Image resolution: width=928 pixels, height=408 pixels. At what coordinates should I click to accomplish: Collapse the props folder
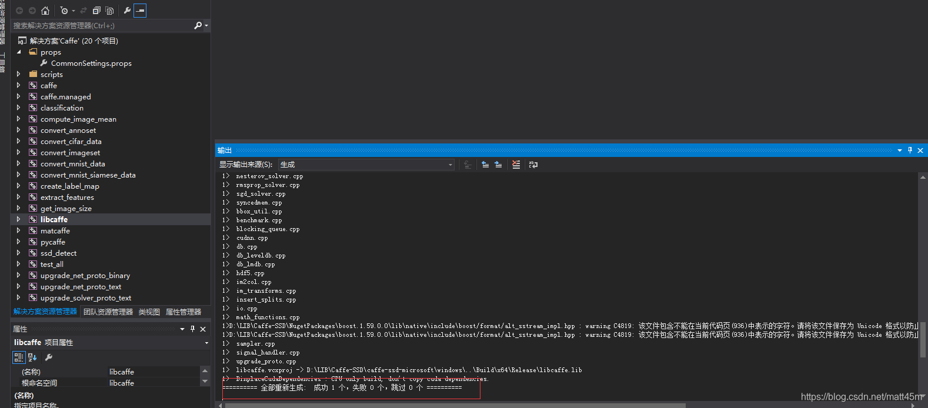click(x=19, y=52)
